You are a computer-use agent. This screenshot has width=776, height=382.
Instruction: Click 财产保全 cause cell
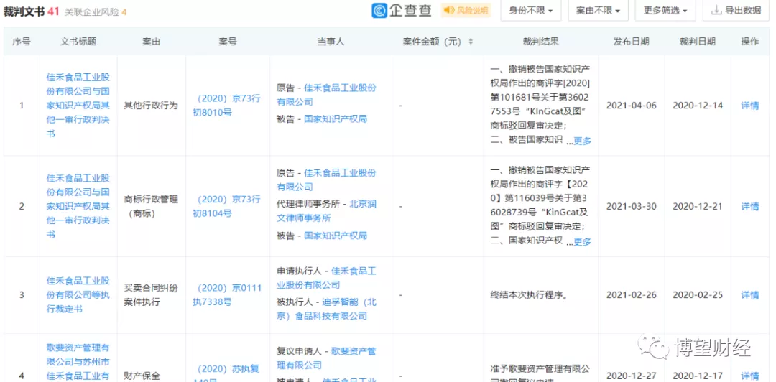pyautogui.click(x=142, y=376)
